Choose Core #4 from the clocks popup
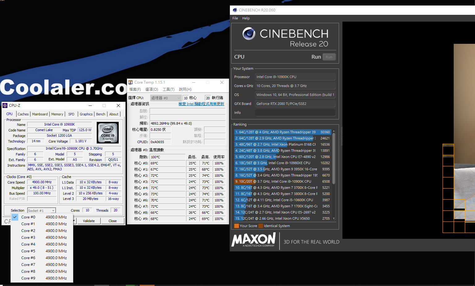The image size is (475, 286). click(x=42, y=244)
